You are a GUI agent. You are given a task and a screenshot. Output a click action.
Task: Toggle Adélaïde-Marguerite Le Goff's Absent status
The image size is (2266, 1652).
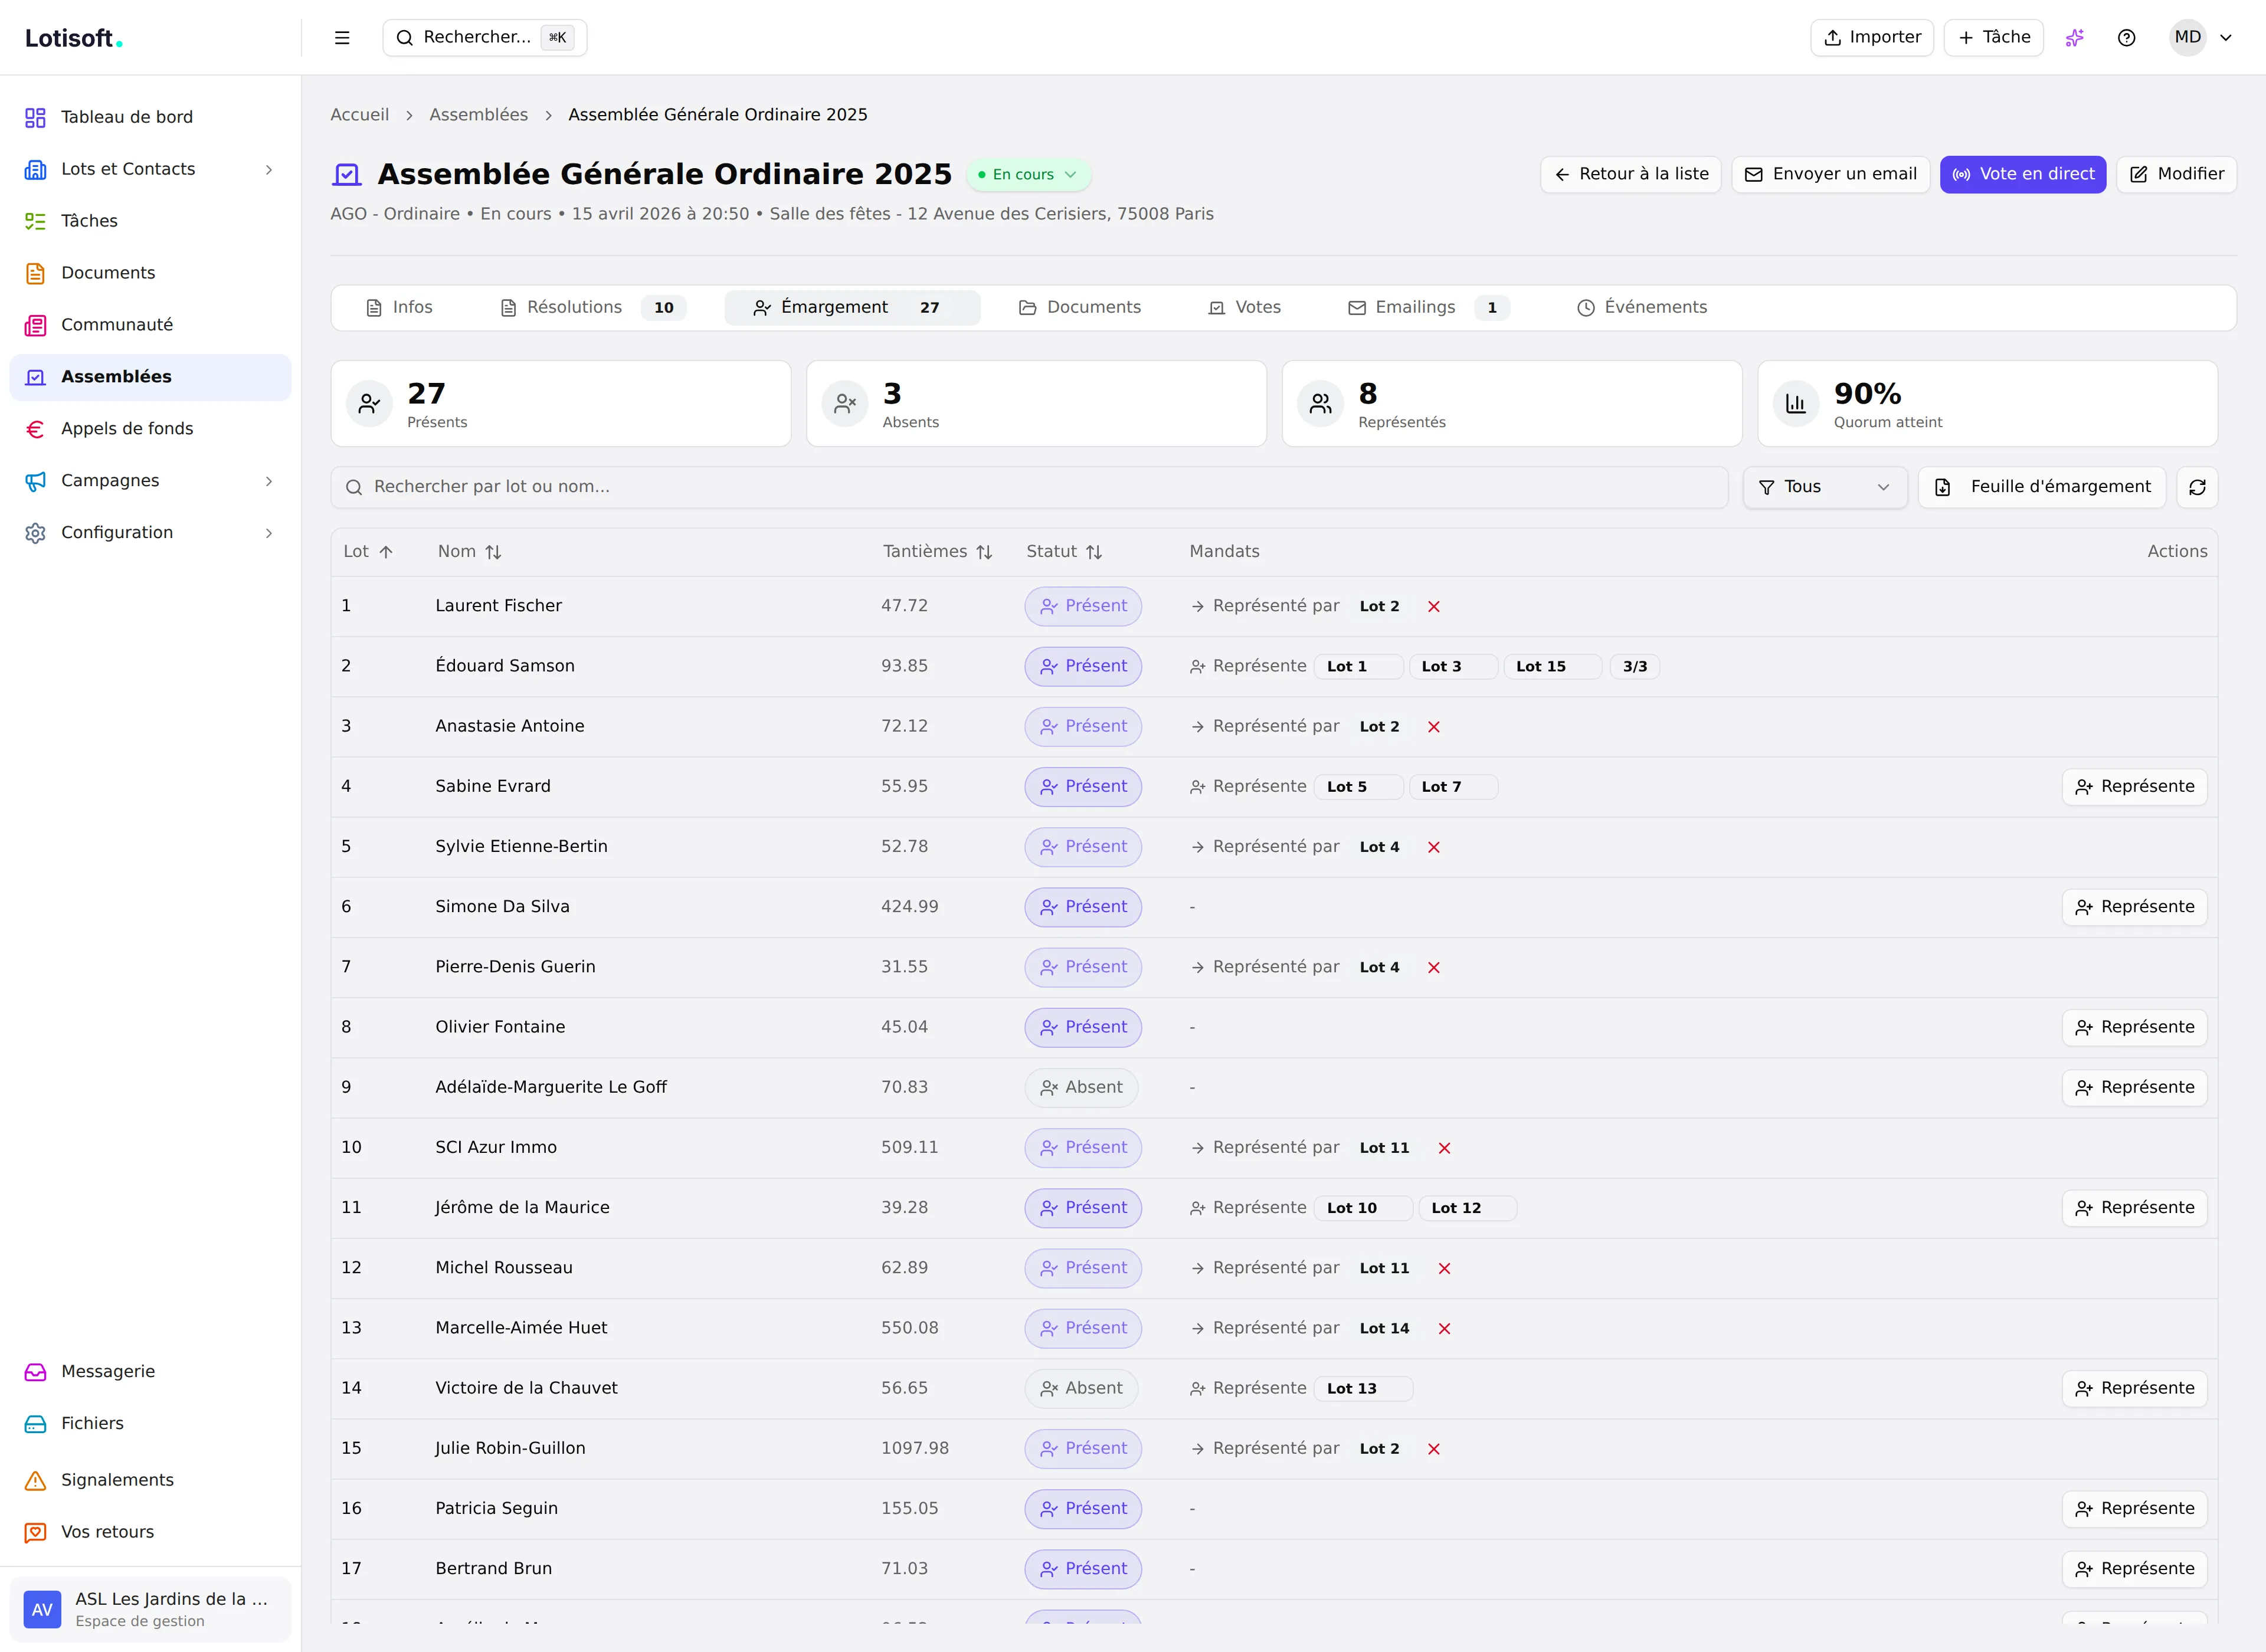[1081, 1088]
